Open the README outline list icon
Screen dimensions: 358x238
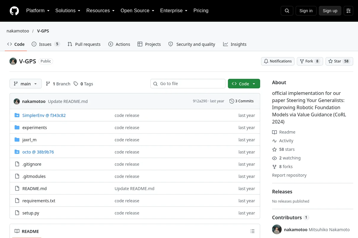click(252, 231)
